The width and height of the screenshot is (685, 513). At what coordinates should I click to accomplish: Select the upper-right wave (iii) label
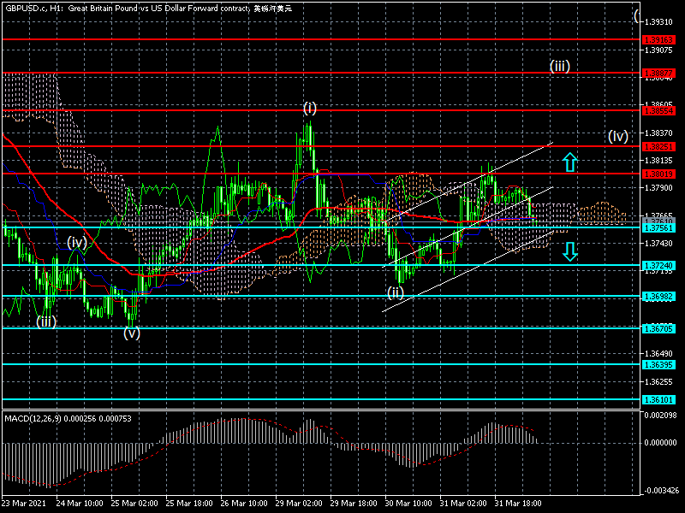pyautogui.click(x=560, y=66)
